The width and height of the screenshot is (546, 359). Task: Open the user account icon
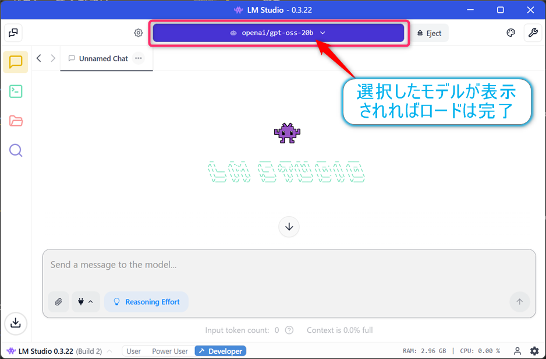[517, 351]
